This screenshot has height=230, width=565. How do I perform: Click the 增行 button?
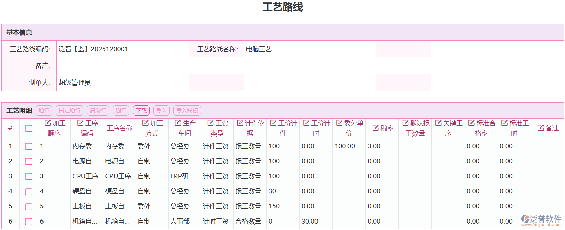pos(44,111)
